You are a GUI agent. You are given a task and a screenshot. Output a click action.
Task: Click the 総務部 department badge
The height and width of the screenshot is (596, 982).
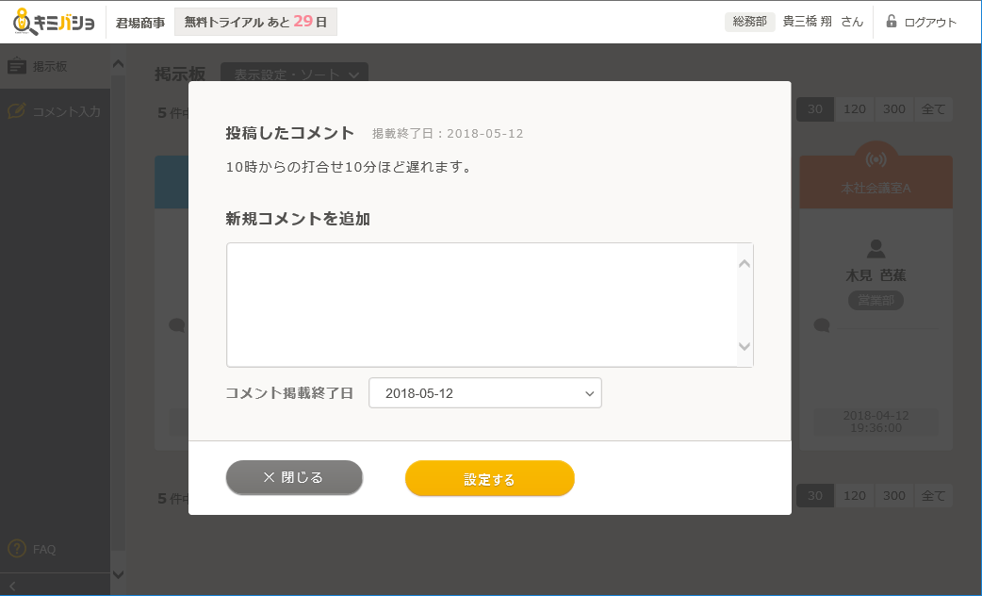pyautogui.click(x=749, y=22)
